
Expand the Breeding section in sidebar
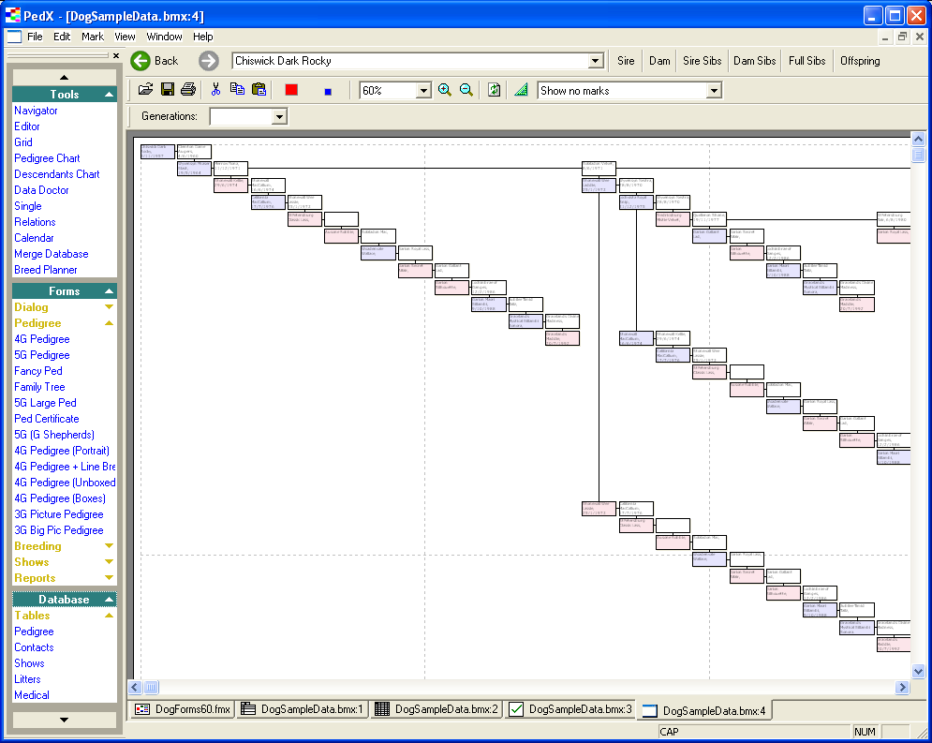(110, 546)
